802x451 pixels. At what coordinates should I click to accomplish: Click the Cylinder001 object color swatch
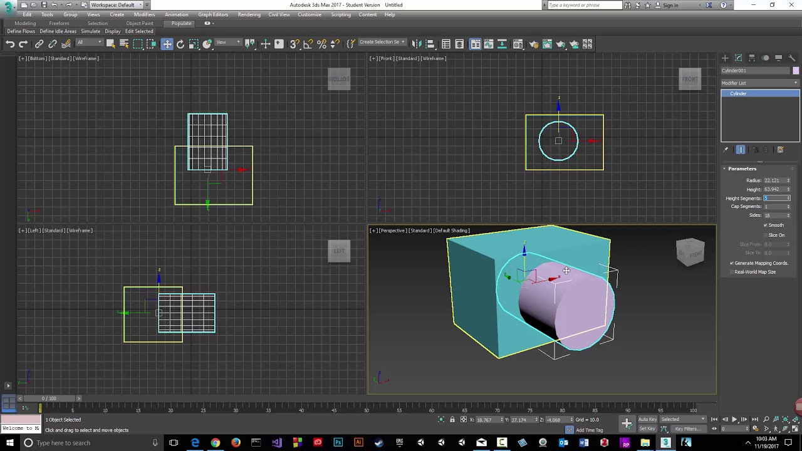coord(796,71)
